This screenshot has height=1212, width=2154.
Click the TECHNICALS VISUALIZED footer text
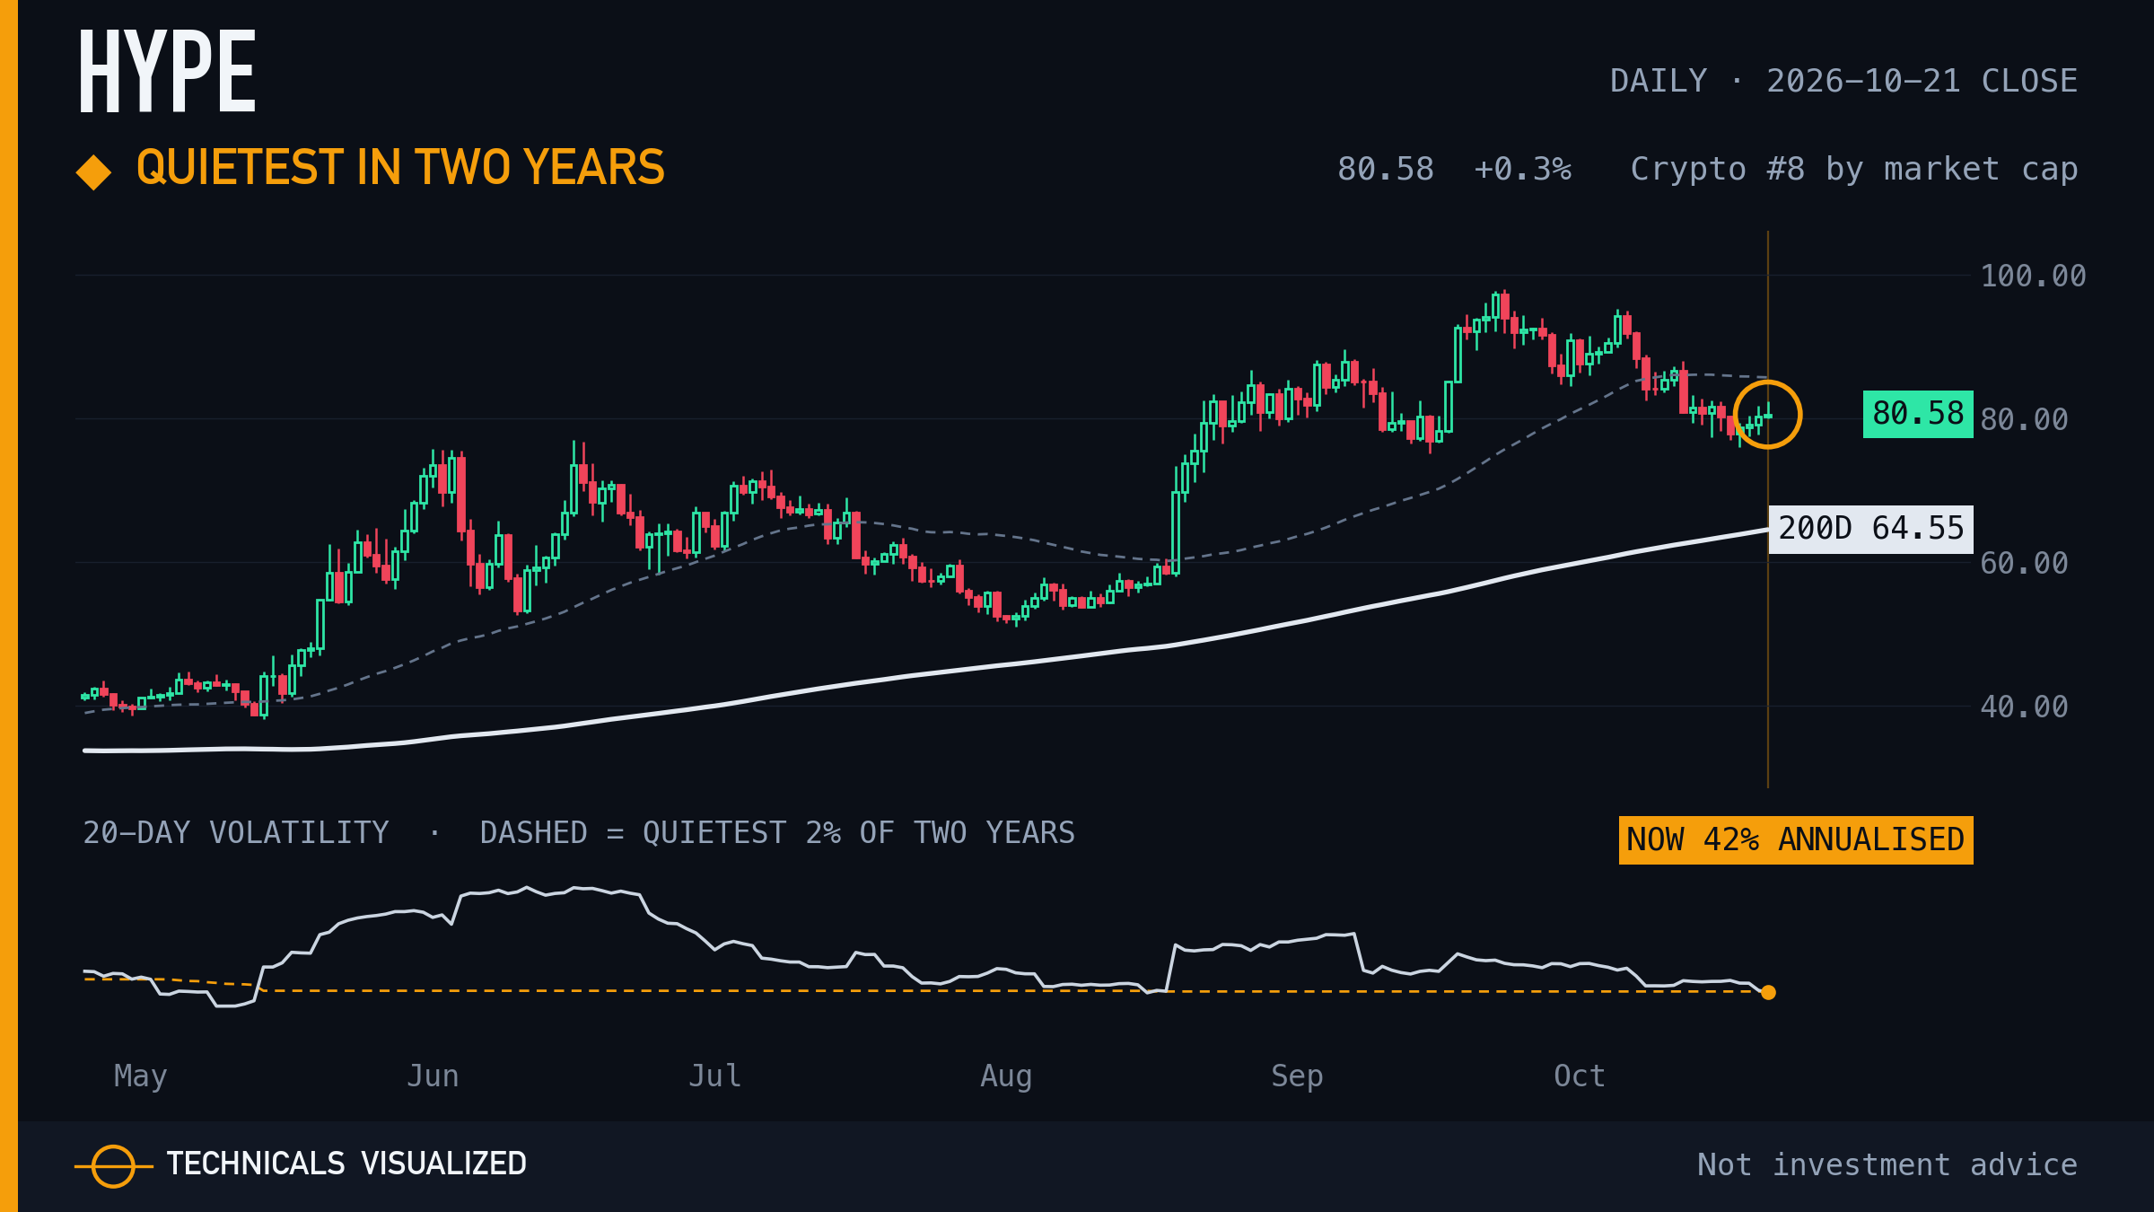coord(346,1164)
